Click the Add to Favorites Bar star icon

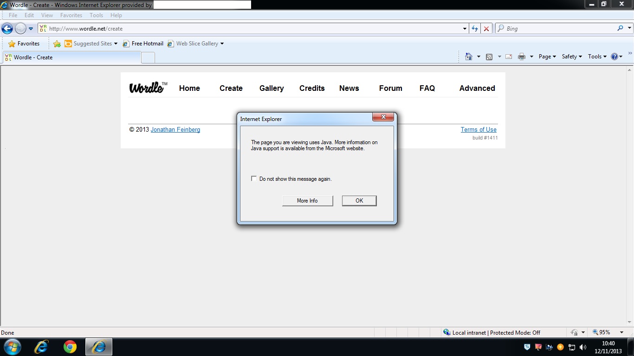click(x=57, y=44)
